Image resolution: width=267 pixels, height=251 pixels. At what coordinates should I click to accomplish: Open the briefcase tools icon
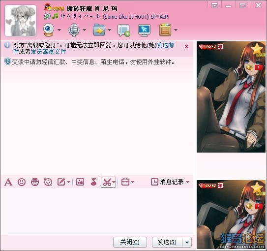tap(125, 182)
